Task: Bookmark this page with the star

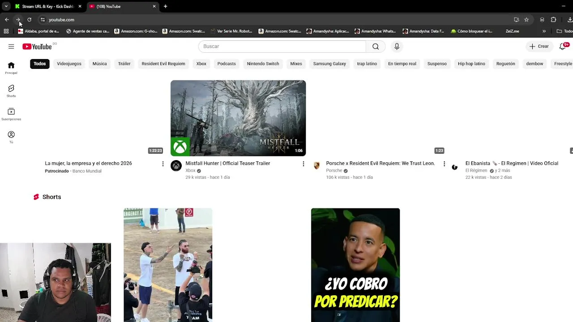Action: click(526, 20)
